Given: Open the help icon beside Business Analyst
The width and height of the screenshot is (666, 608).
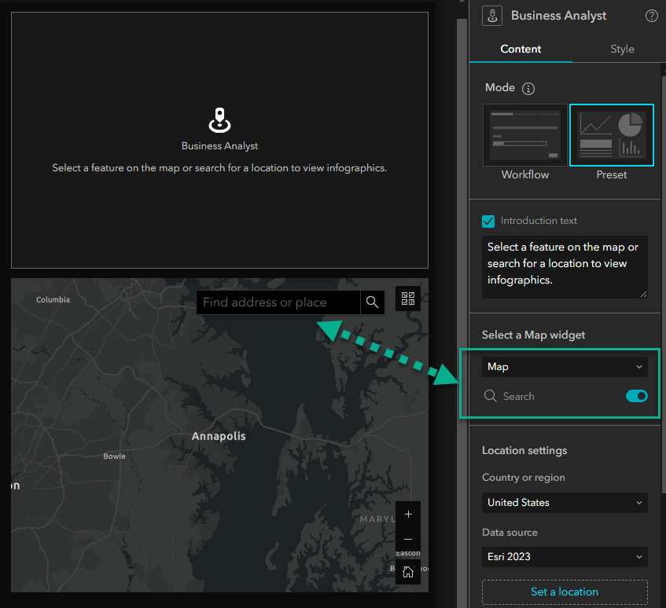Looking at the screenshot, I should coord(651,15).
